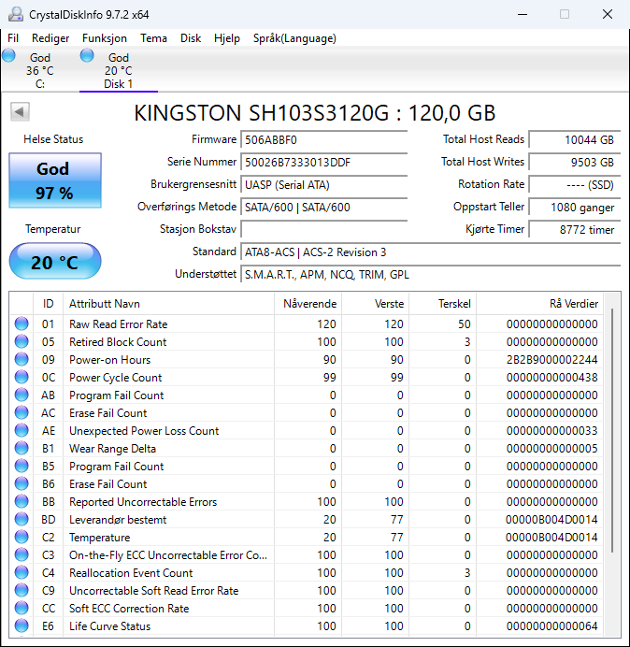The height and width of the screenshot is (647, 630).
Task: Click the Nåverende column header
Action: (x=308, y=304)
